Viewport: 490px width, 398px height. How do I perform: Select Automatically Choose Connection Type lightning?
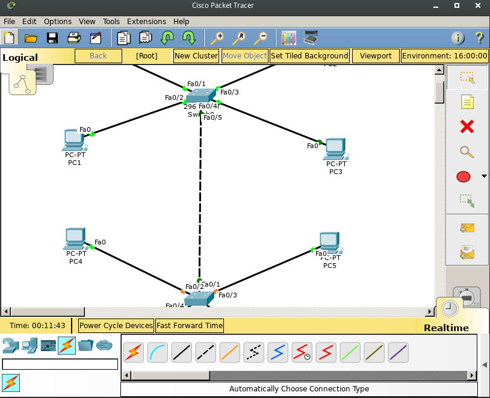(x=133, y=352)
